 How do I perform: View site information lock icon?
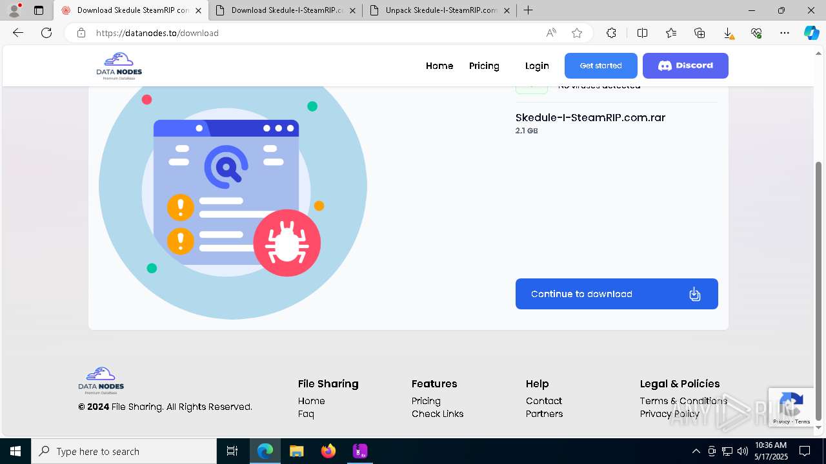click(81, 33)
